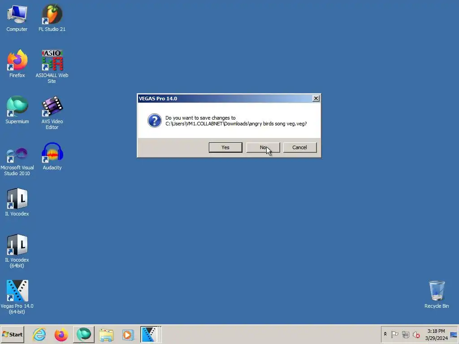
Task: Launch Internet Explorer from taskbar
Action: 39,335
